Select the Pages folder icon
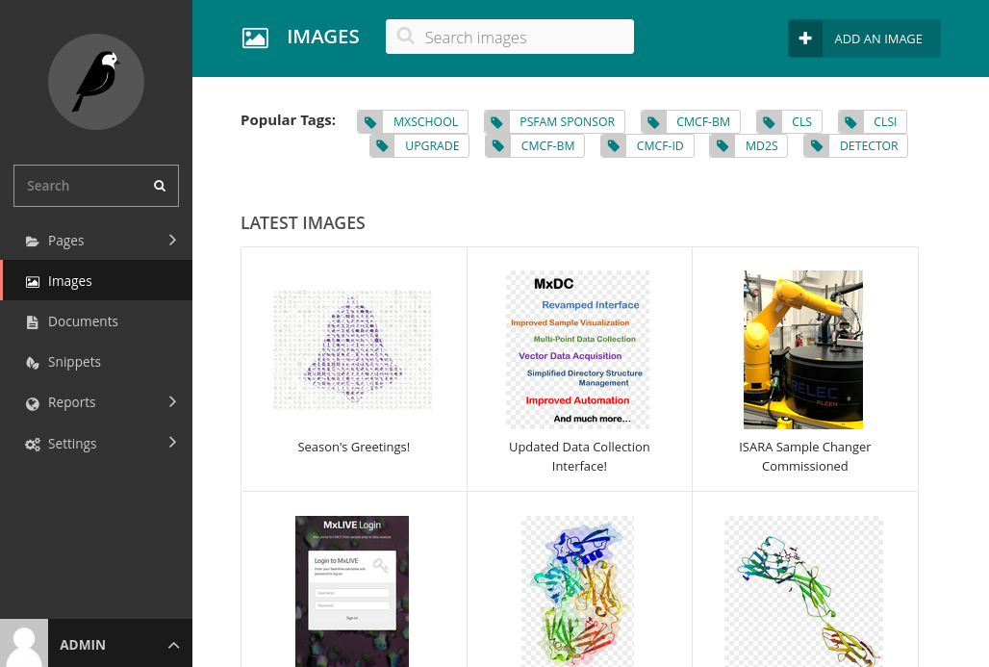 (33, 241)
